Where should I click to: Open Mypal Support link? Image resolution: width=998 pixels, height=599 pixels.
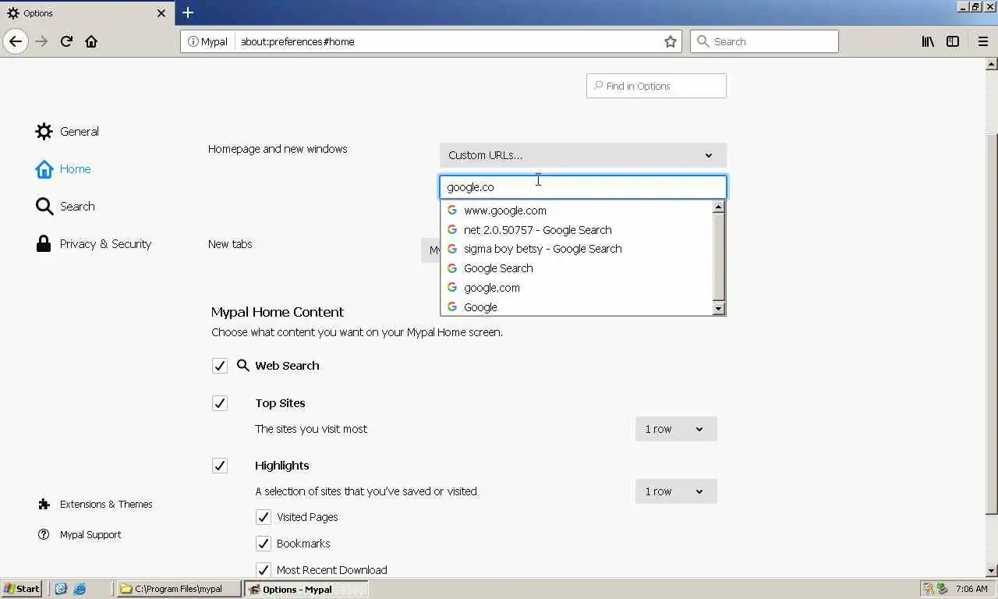(80, 534)
